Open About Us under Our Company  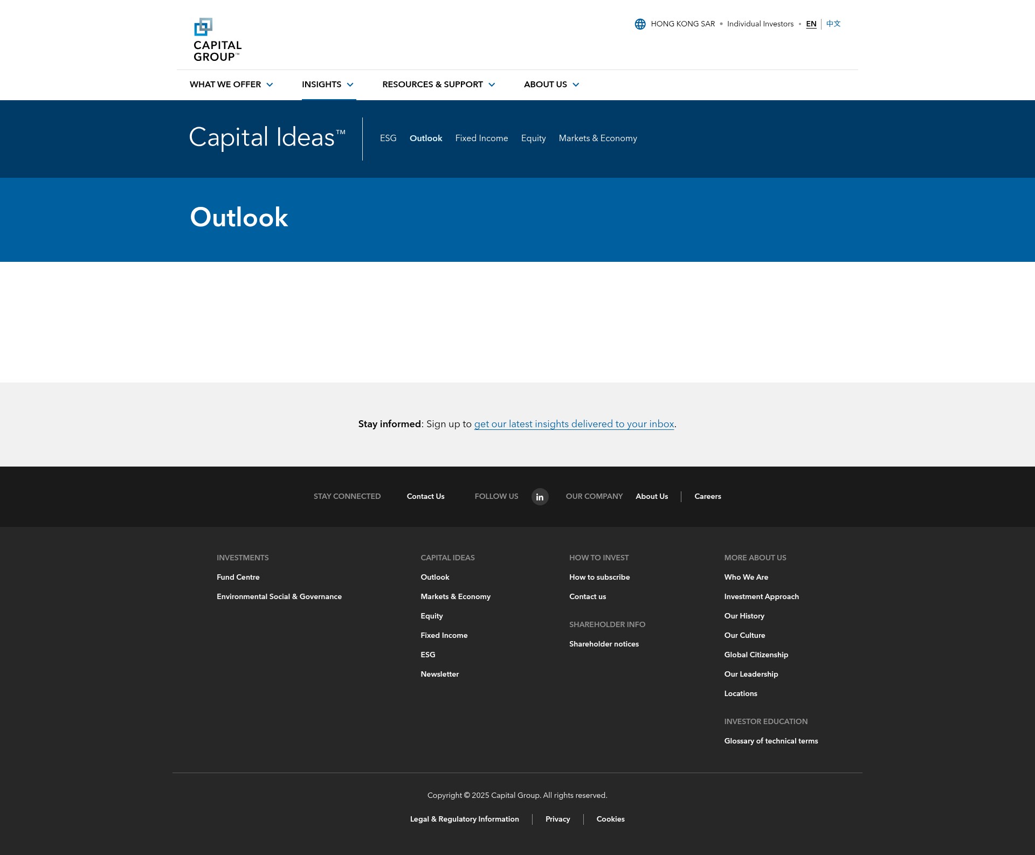coord(652,496)
